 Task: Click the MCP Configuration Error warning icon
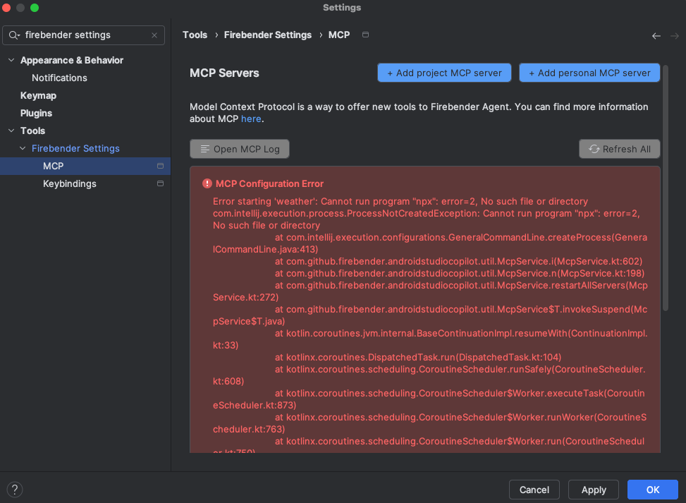point(207,183)
